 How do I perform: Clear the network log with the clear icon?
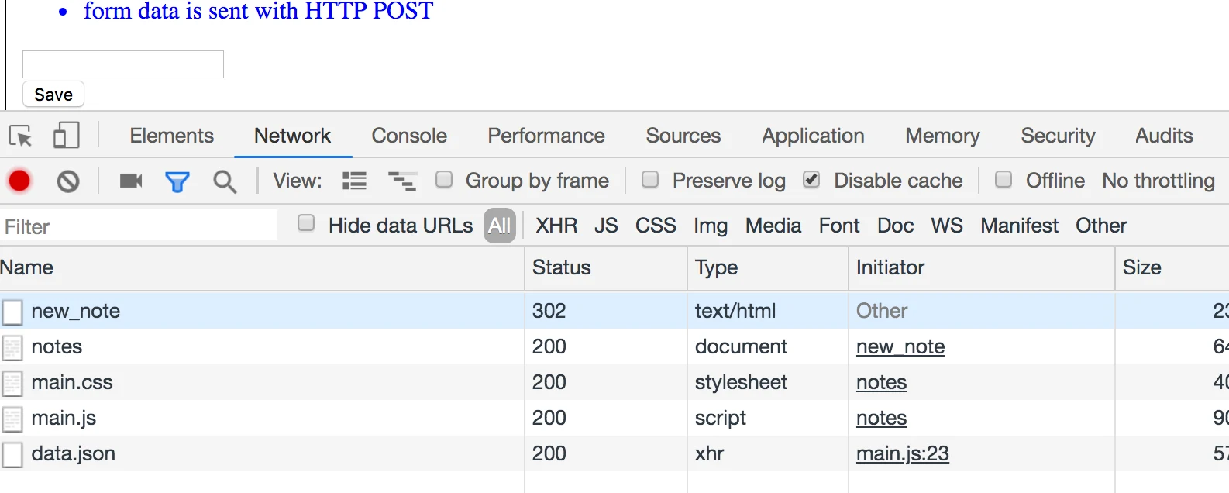(x=68, y=181)
